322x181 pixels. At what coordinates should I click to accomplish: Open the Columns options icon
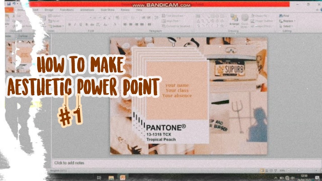tap(150, 24)
